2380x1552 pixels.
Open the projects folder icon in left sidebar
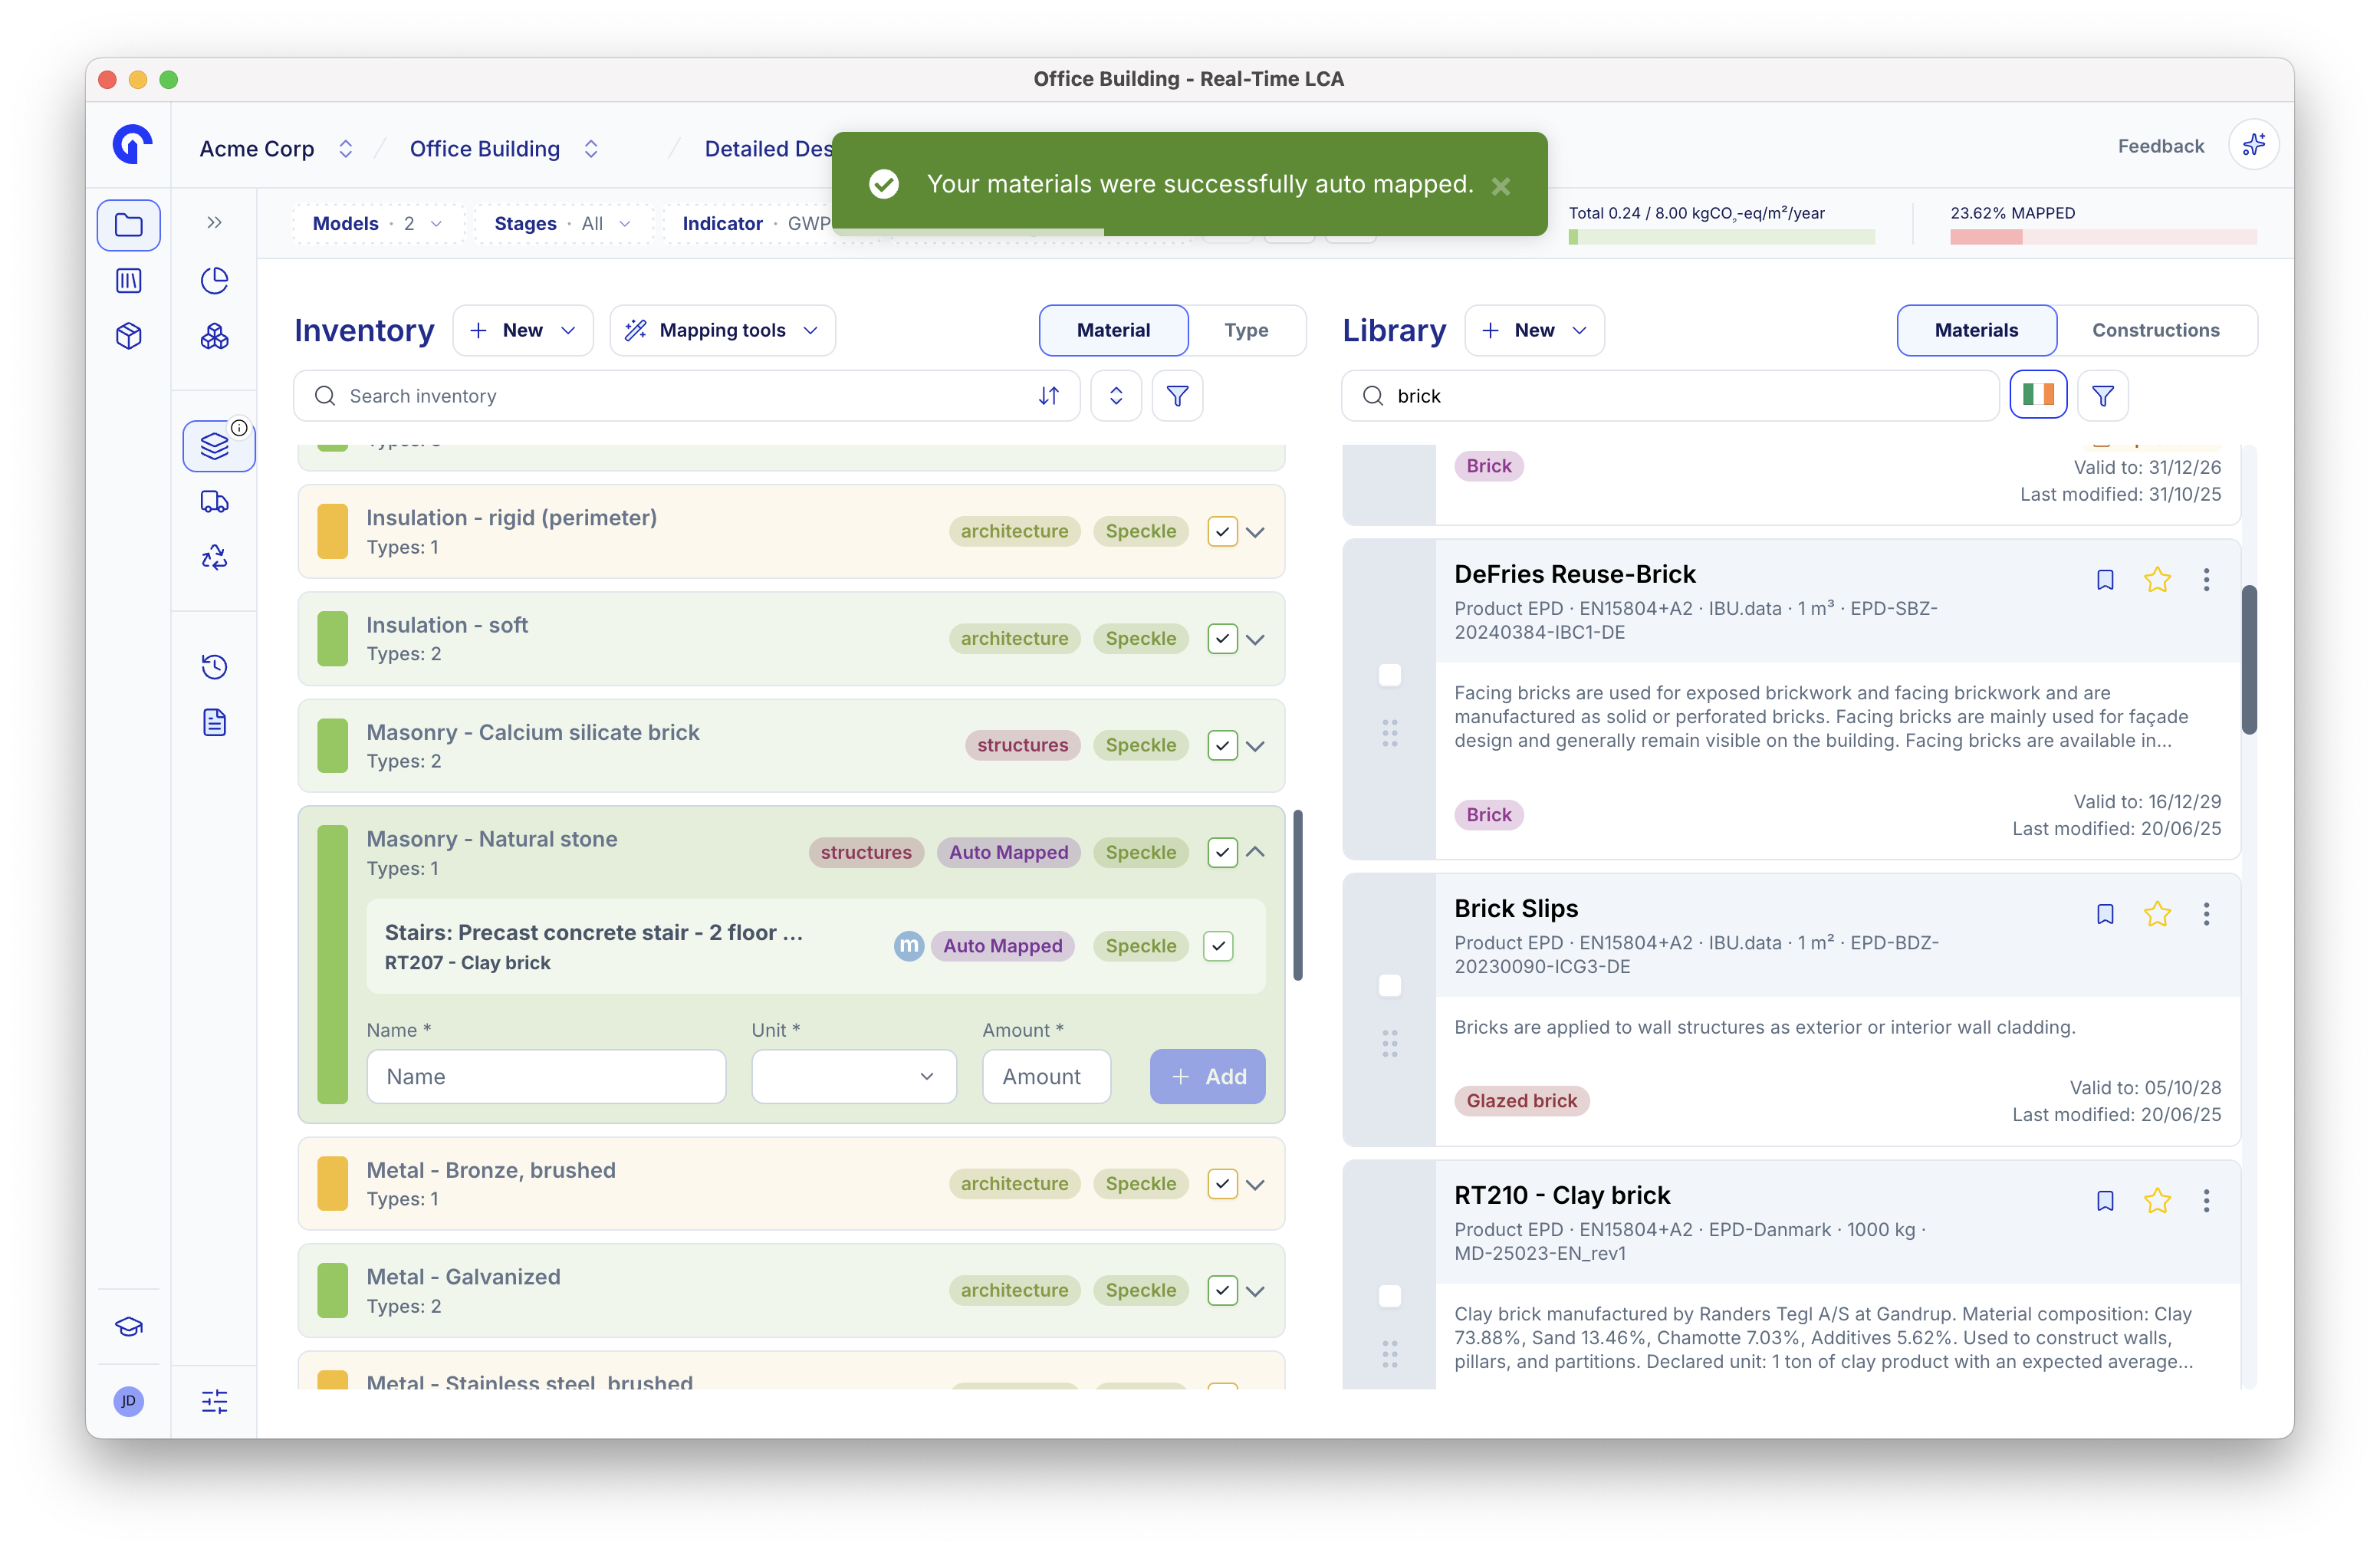coord(128,224)
